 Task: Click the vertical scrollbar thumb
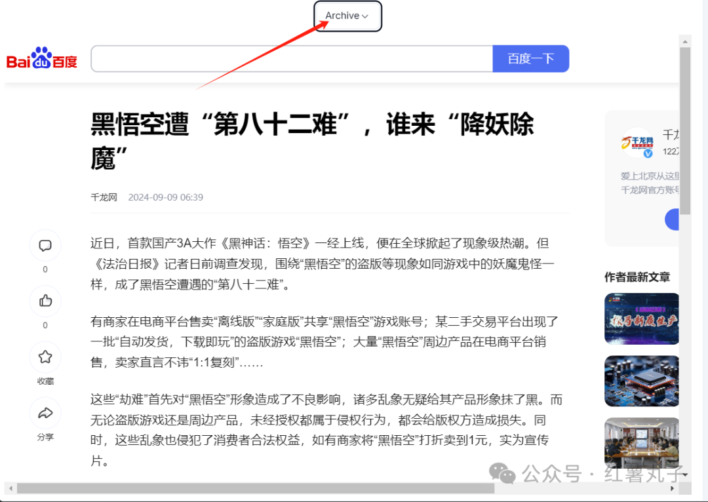(x=685, y=131)
